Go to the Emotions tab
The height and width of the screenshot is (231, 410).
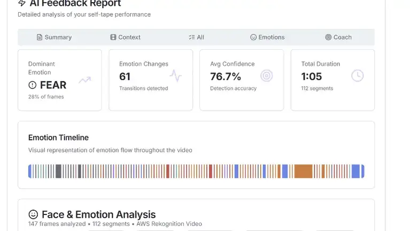coord(267,37)
